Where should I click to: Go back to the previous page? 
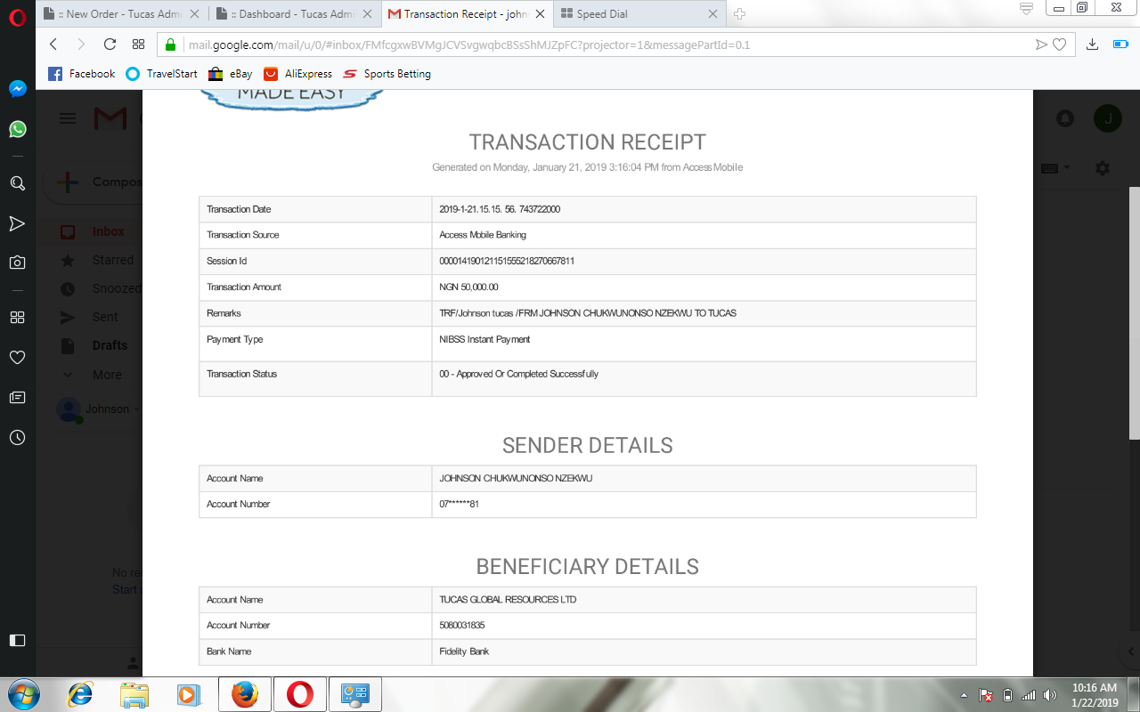click(x=53, y=44)
